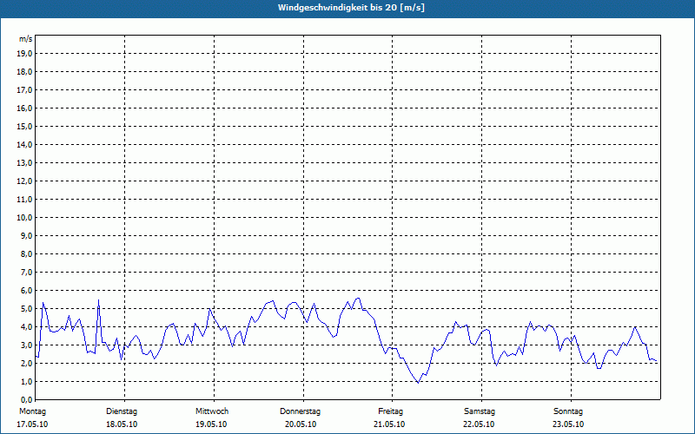695x434 pixels.
Task: Select the 7,0 y-axis label
Action: [x=27, y=273]
